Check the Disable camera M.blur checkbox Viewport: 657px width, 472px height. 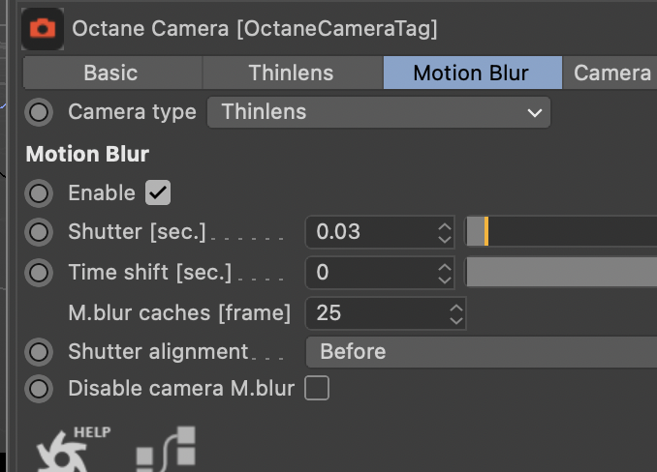click(x=317, y=389)
